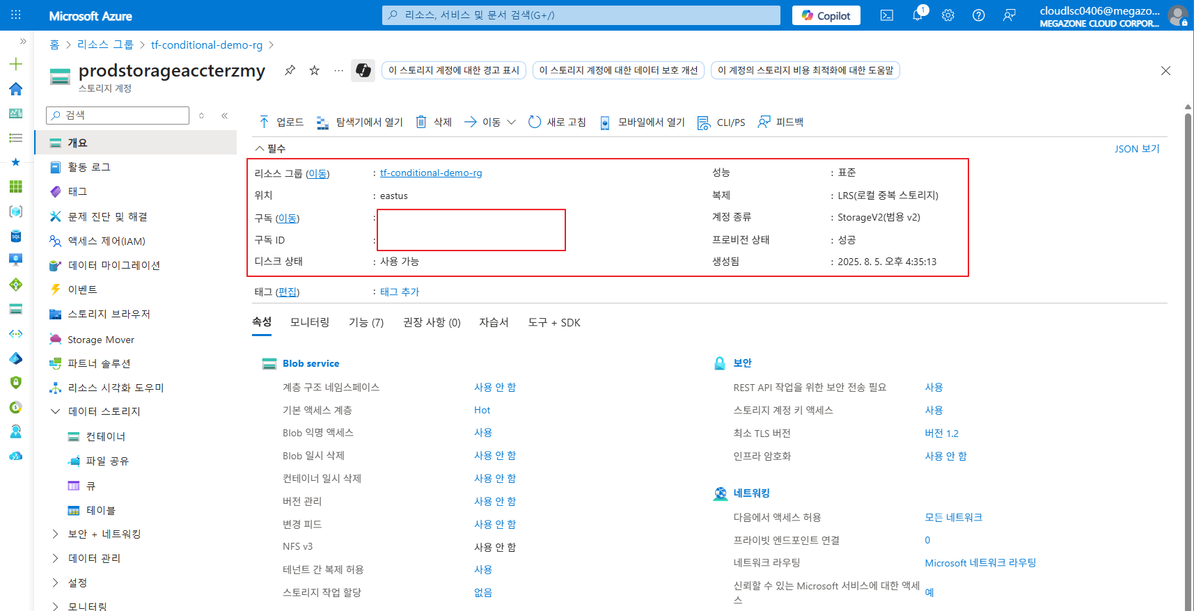This screenshot has height=611, width=1194.
Task: Open the Blob service heading link
Action: coord(311,363)
